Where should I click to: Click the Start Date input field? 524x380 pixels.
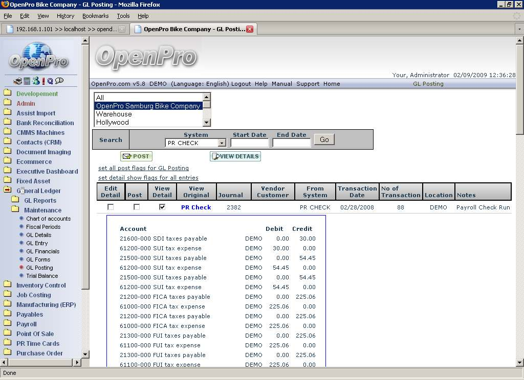pyautogui.click(x=249, y=143)
